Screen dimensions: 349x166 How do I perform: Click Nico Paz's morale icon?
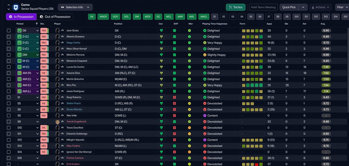pyautogui.click(x=189, y=85)
